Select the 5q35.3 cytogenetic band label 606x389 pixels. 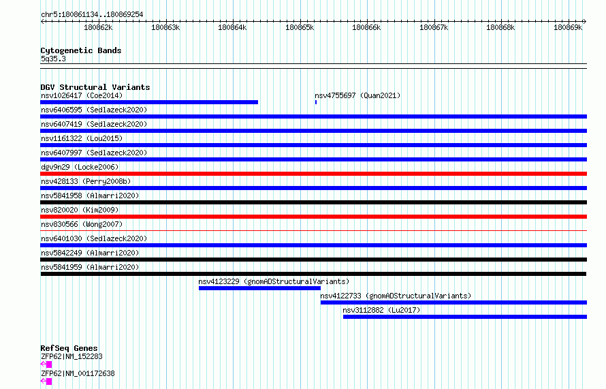tap(53, 59)
